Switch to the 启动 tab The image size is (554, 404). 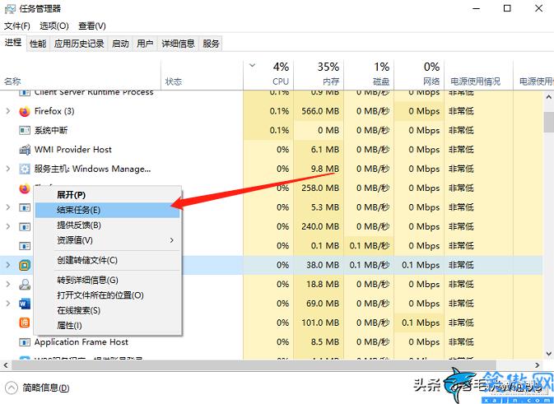coord(120,44)
